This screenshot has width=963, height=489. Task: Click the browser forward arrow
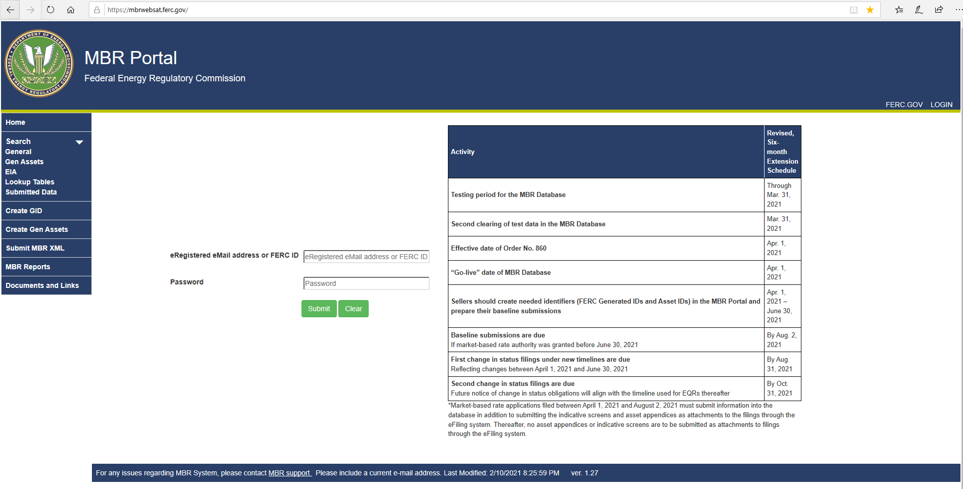(30, 10)
